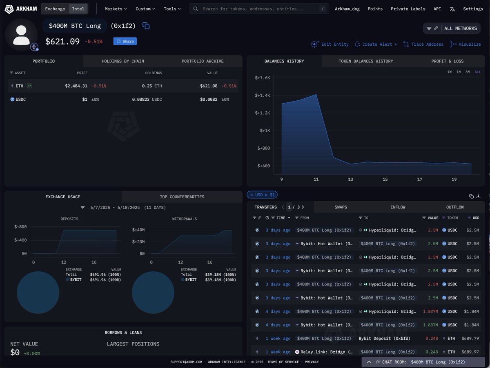
Task: Select the 1M chart range
Action: click(x=459, y=72)
